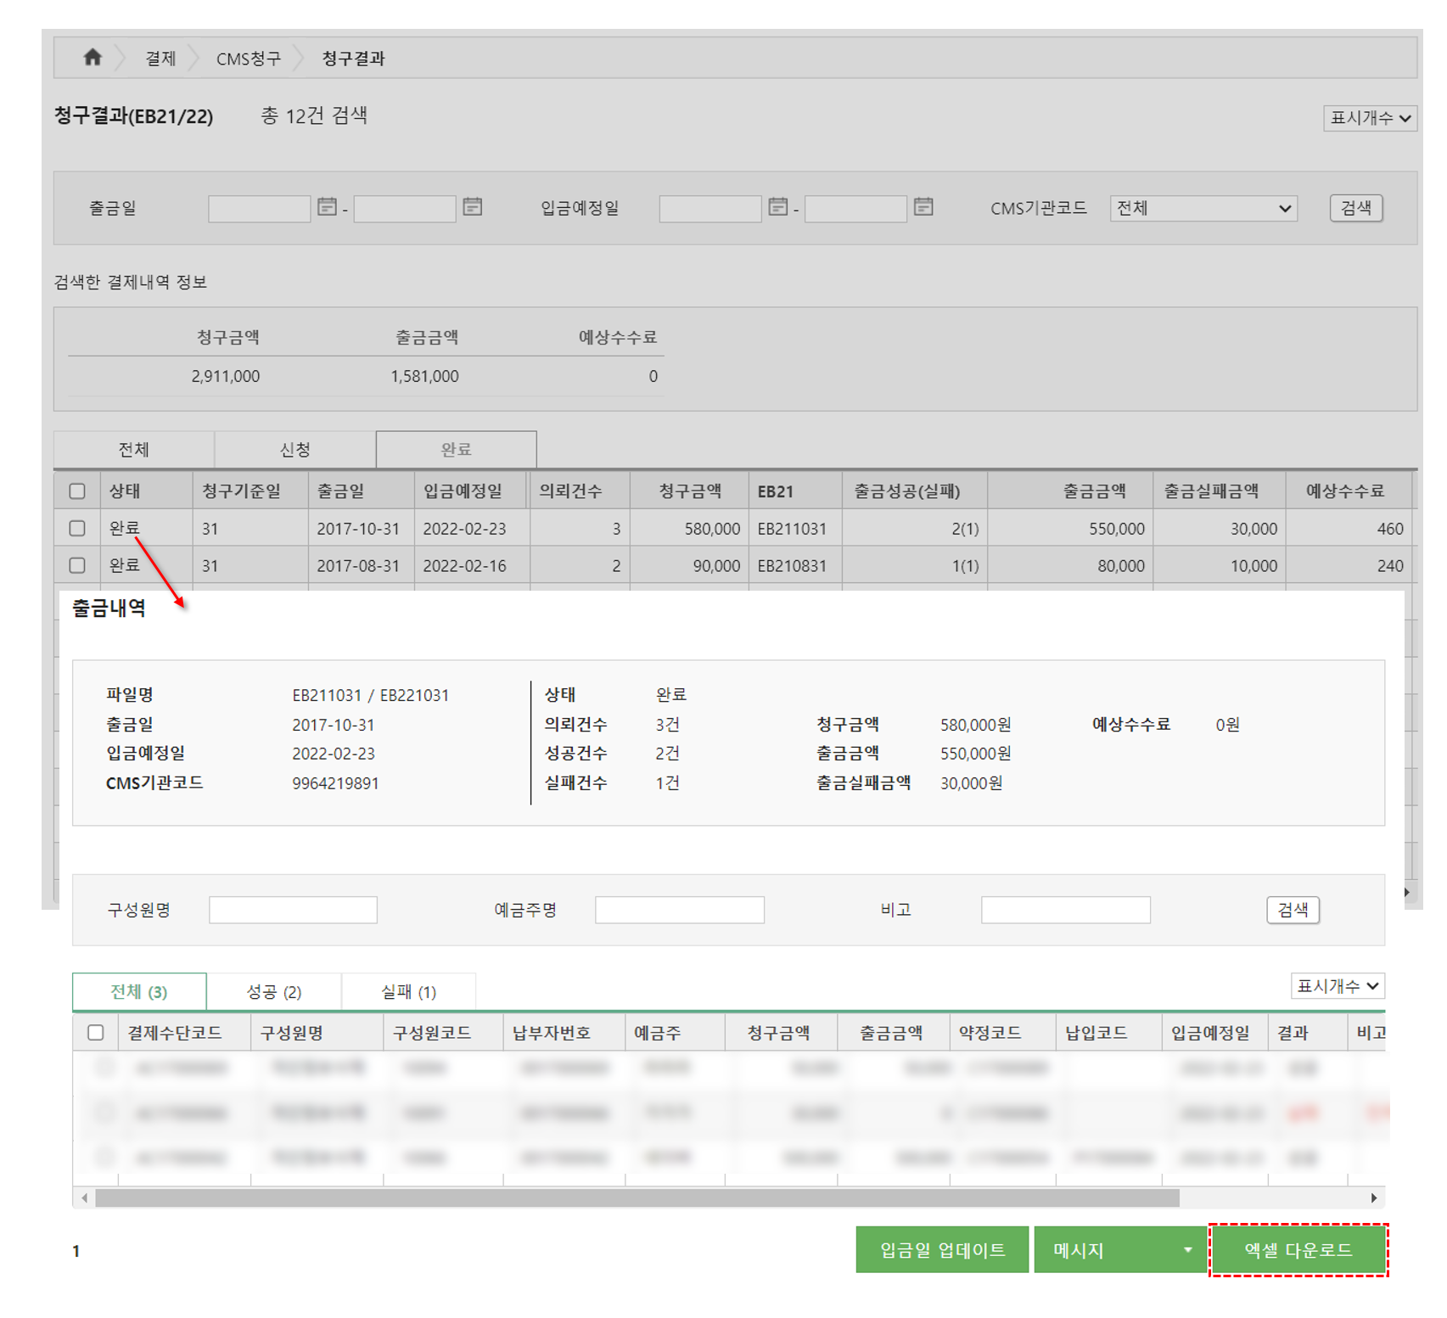The height and width of the screenshot is (1318, 1447).
Task: Open calendar for 입금예정일 end date
Action: pos(923,206)
